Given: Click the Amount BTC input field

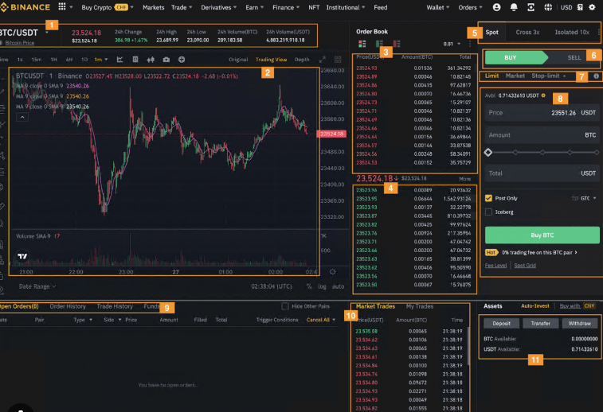Looking at the screenshot, I should pyautogui.click(x=542, y=135).
